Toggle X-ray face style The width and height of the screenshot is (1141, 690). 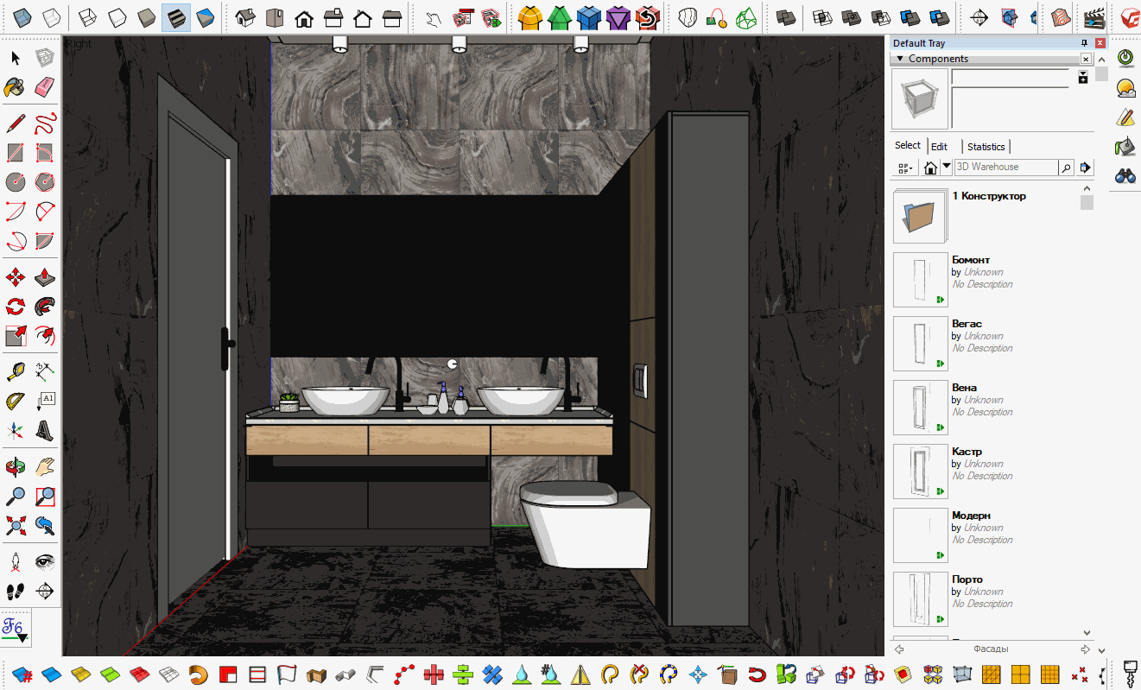(x=23, y=17)
